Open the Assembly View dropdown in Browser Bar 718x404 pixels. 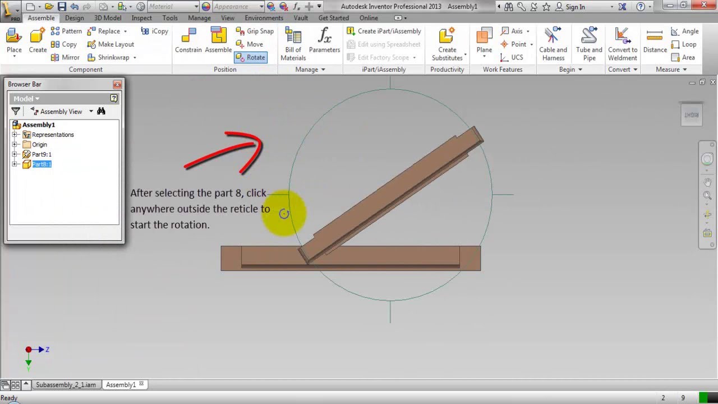pos(60,111)
